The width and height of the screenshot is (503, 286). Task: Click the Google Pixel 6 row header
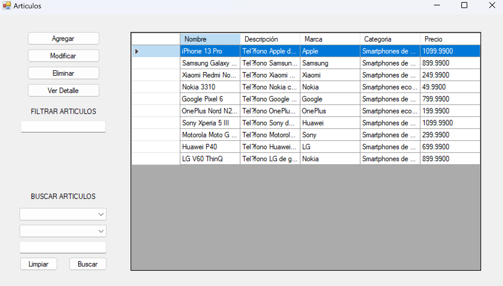click(156, 99)
